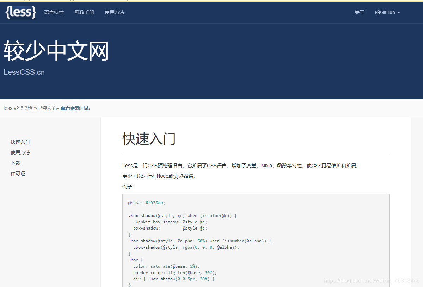
Task: Open the 函数手册 navigation item
Action: (x=84, y=12)
